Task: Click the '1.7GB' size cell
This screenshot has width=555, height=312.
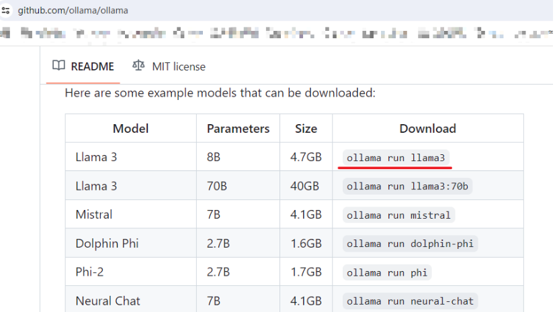Action: click(x=306, y=272)
